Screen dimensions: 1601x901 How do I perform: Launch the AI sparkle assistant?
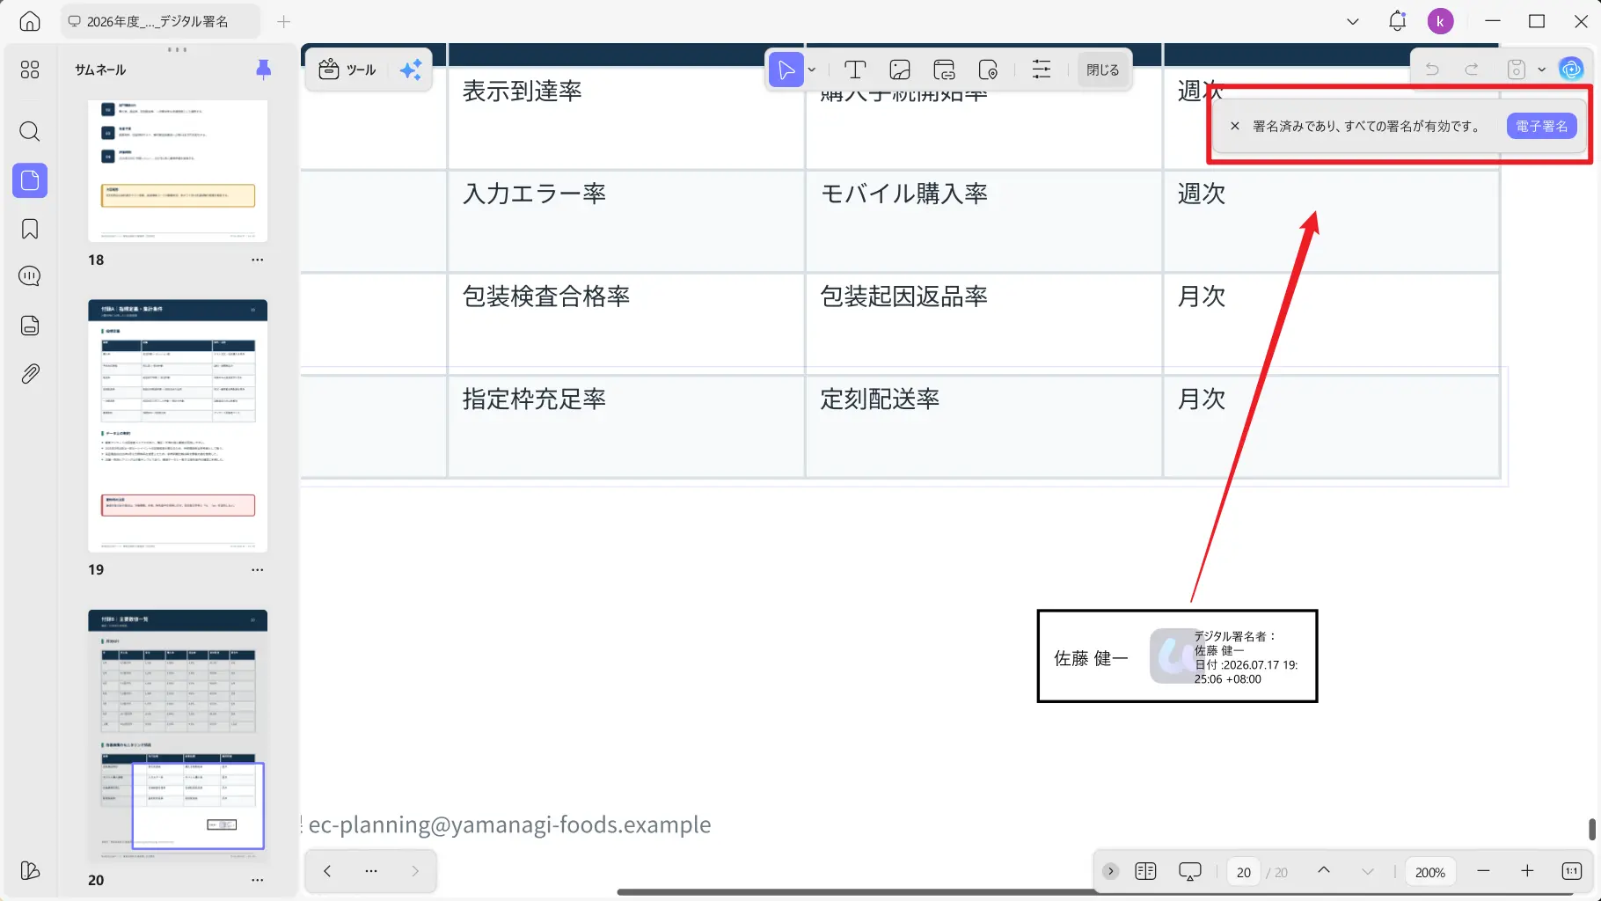[x=411, y=70]
